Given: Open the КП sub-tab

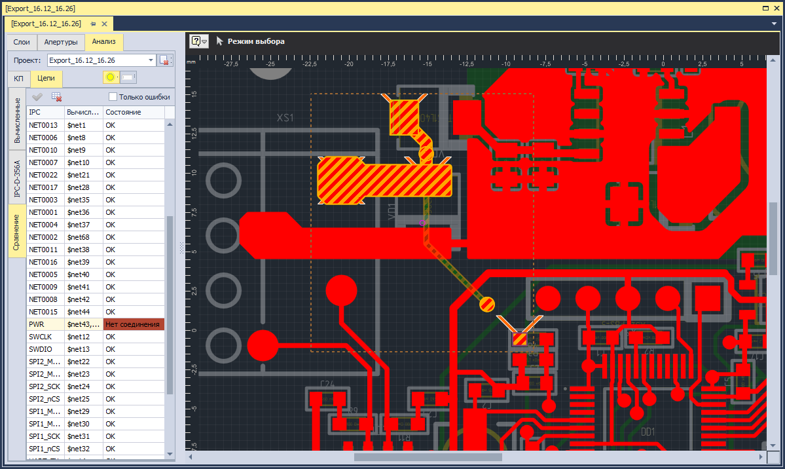Looking at the screenshot, I should 18,79.
